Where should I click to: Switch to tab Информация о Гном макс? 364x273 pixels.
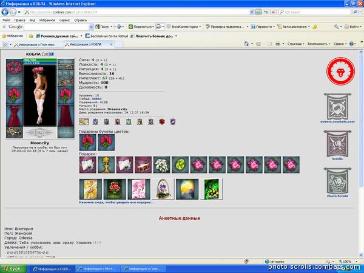coord(38,44)
